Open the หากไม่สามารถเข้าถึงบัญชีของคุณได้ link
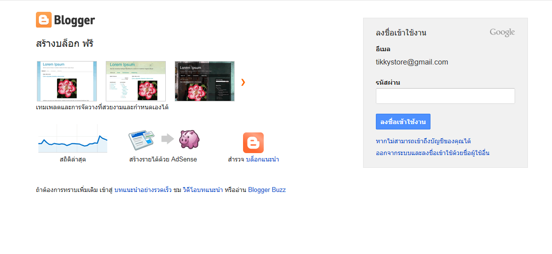This screenshot has height=254, width=552. (x=423, y=141)
